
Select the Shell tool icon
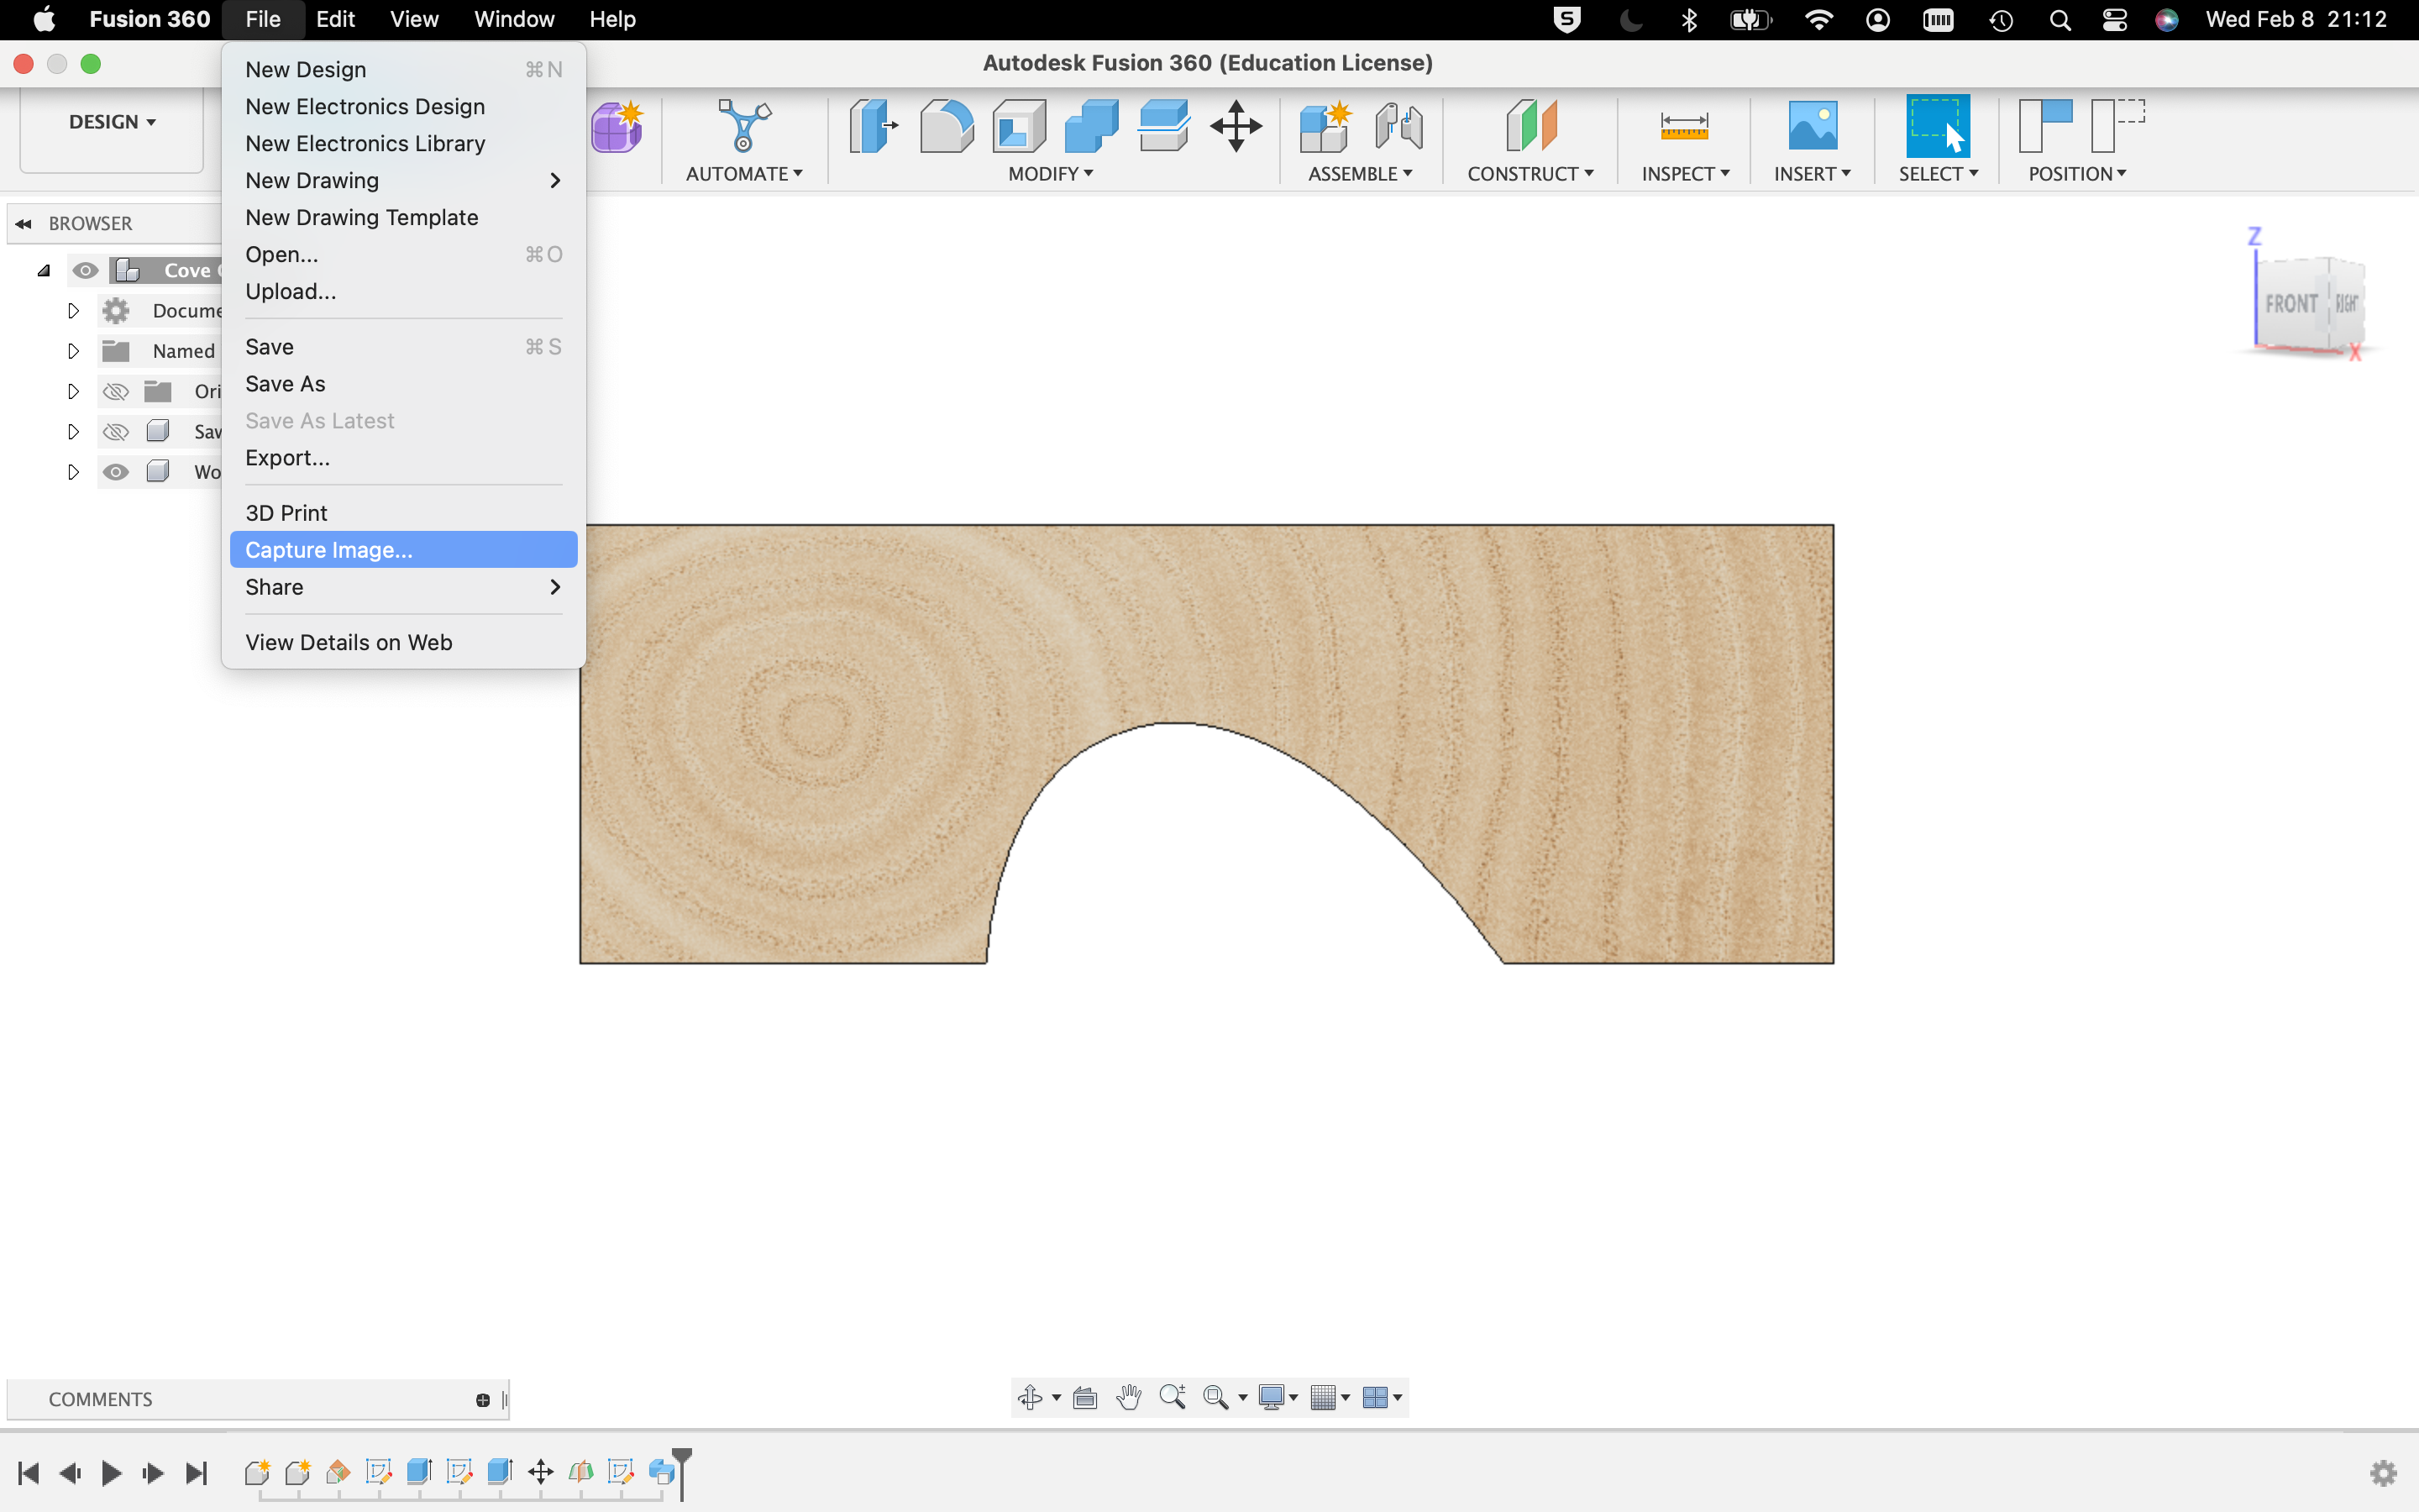pyautogui.click(x=1019, y=126)
